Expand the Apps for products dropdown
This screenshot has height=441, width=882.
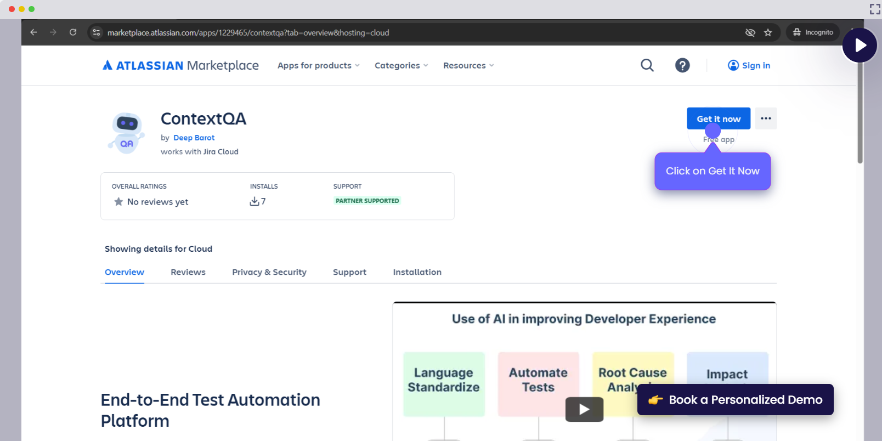(x=318, y=65)
